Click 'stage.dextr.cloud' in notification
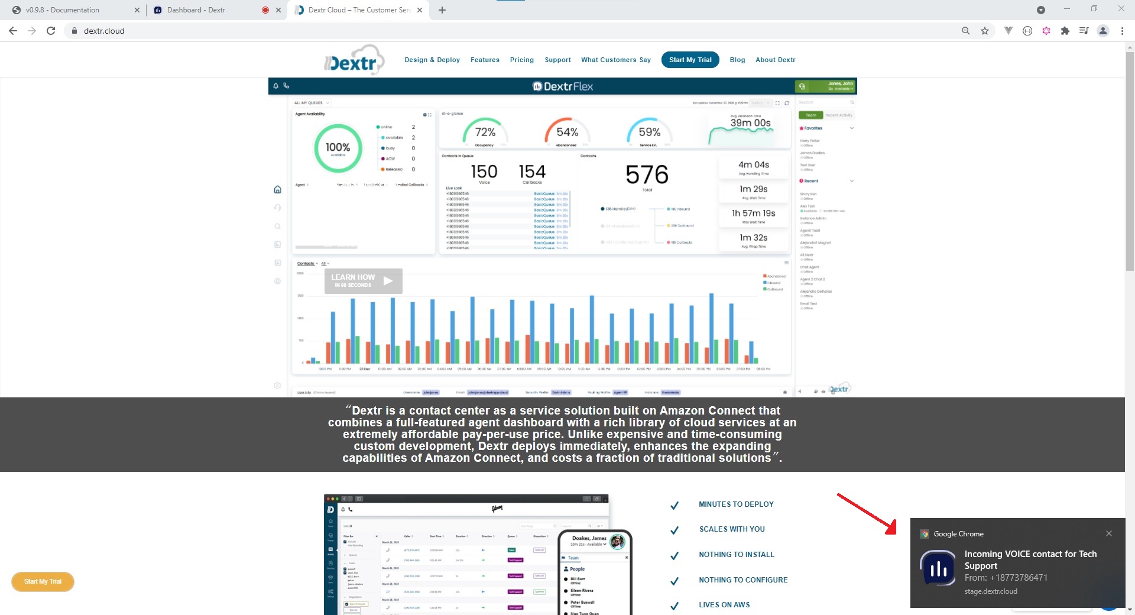 coord(991,591)
